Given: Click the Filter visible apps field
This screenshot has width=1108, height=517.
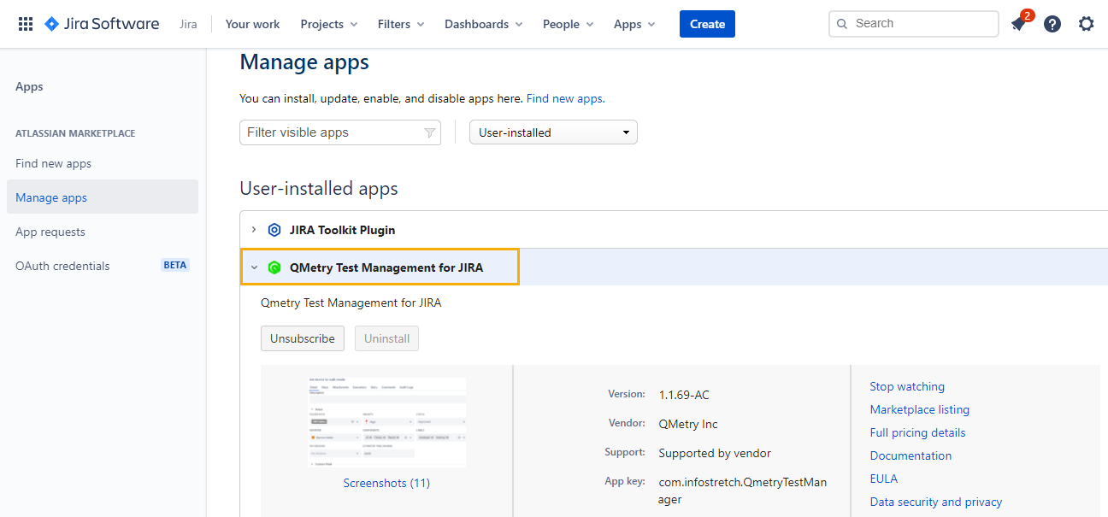Looking at the screenshot, I should (x=333, y=132).
